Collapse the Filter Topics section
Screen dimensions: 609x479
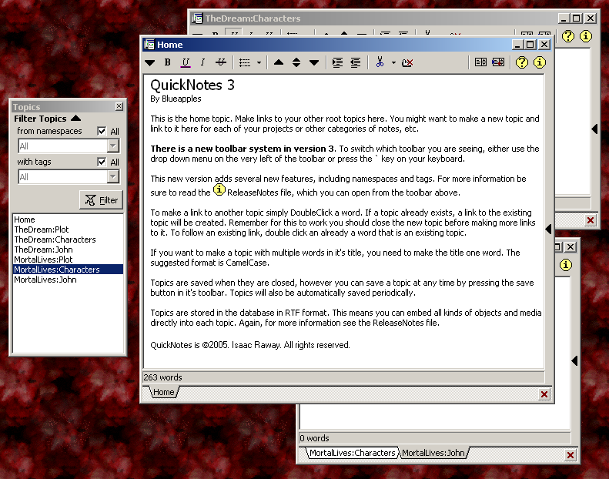coord(76,119)
